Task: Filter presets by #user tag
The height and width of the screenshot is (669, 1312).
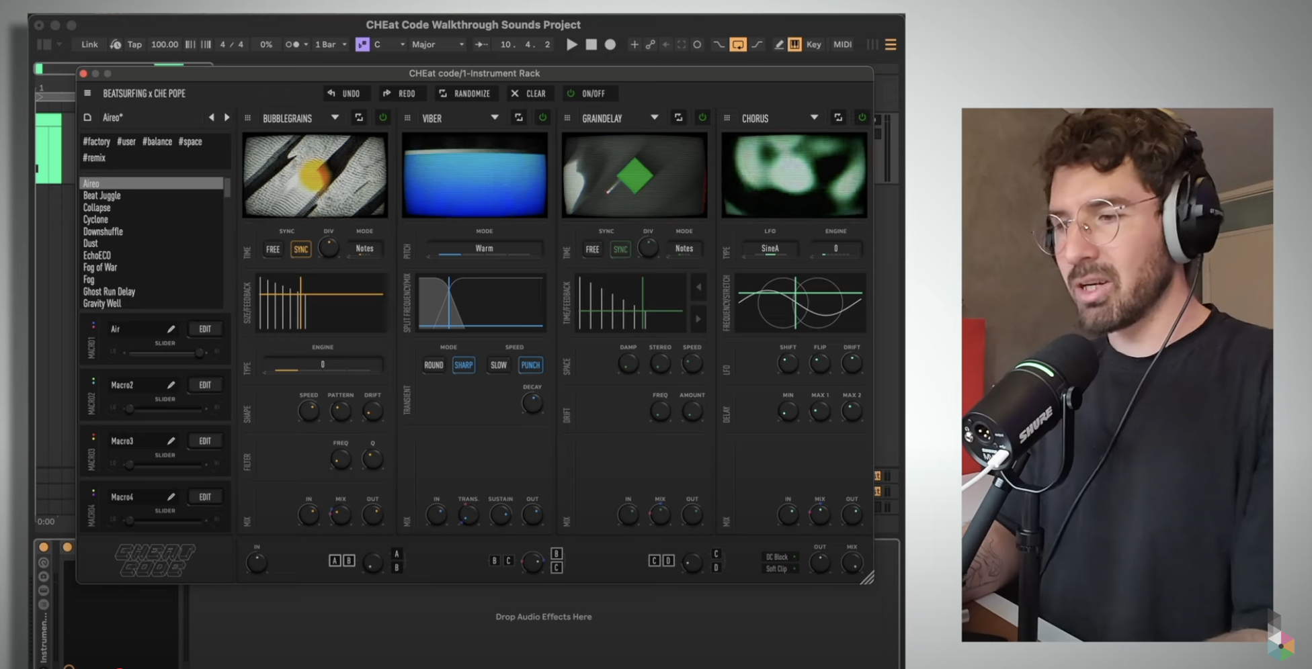Action: pyautogui.click(x=126, y=142)
